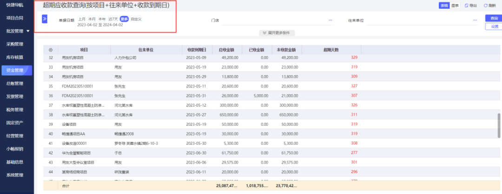Click the 往来单位 field ellipsis icon
Screen dimensions: 502x194
point(475,20)
